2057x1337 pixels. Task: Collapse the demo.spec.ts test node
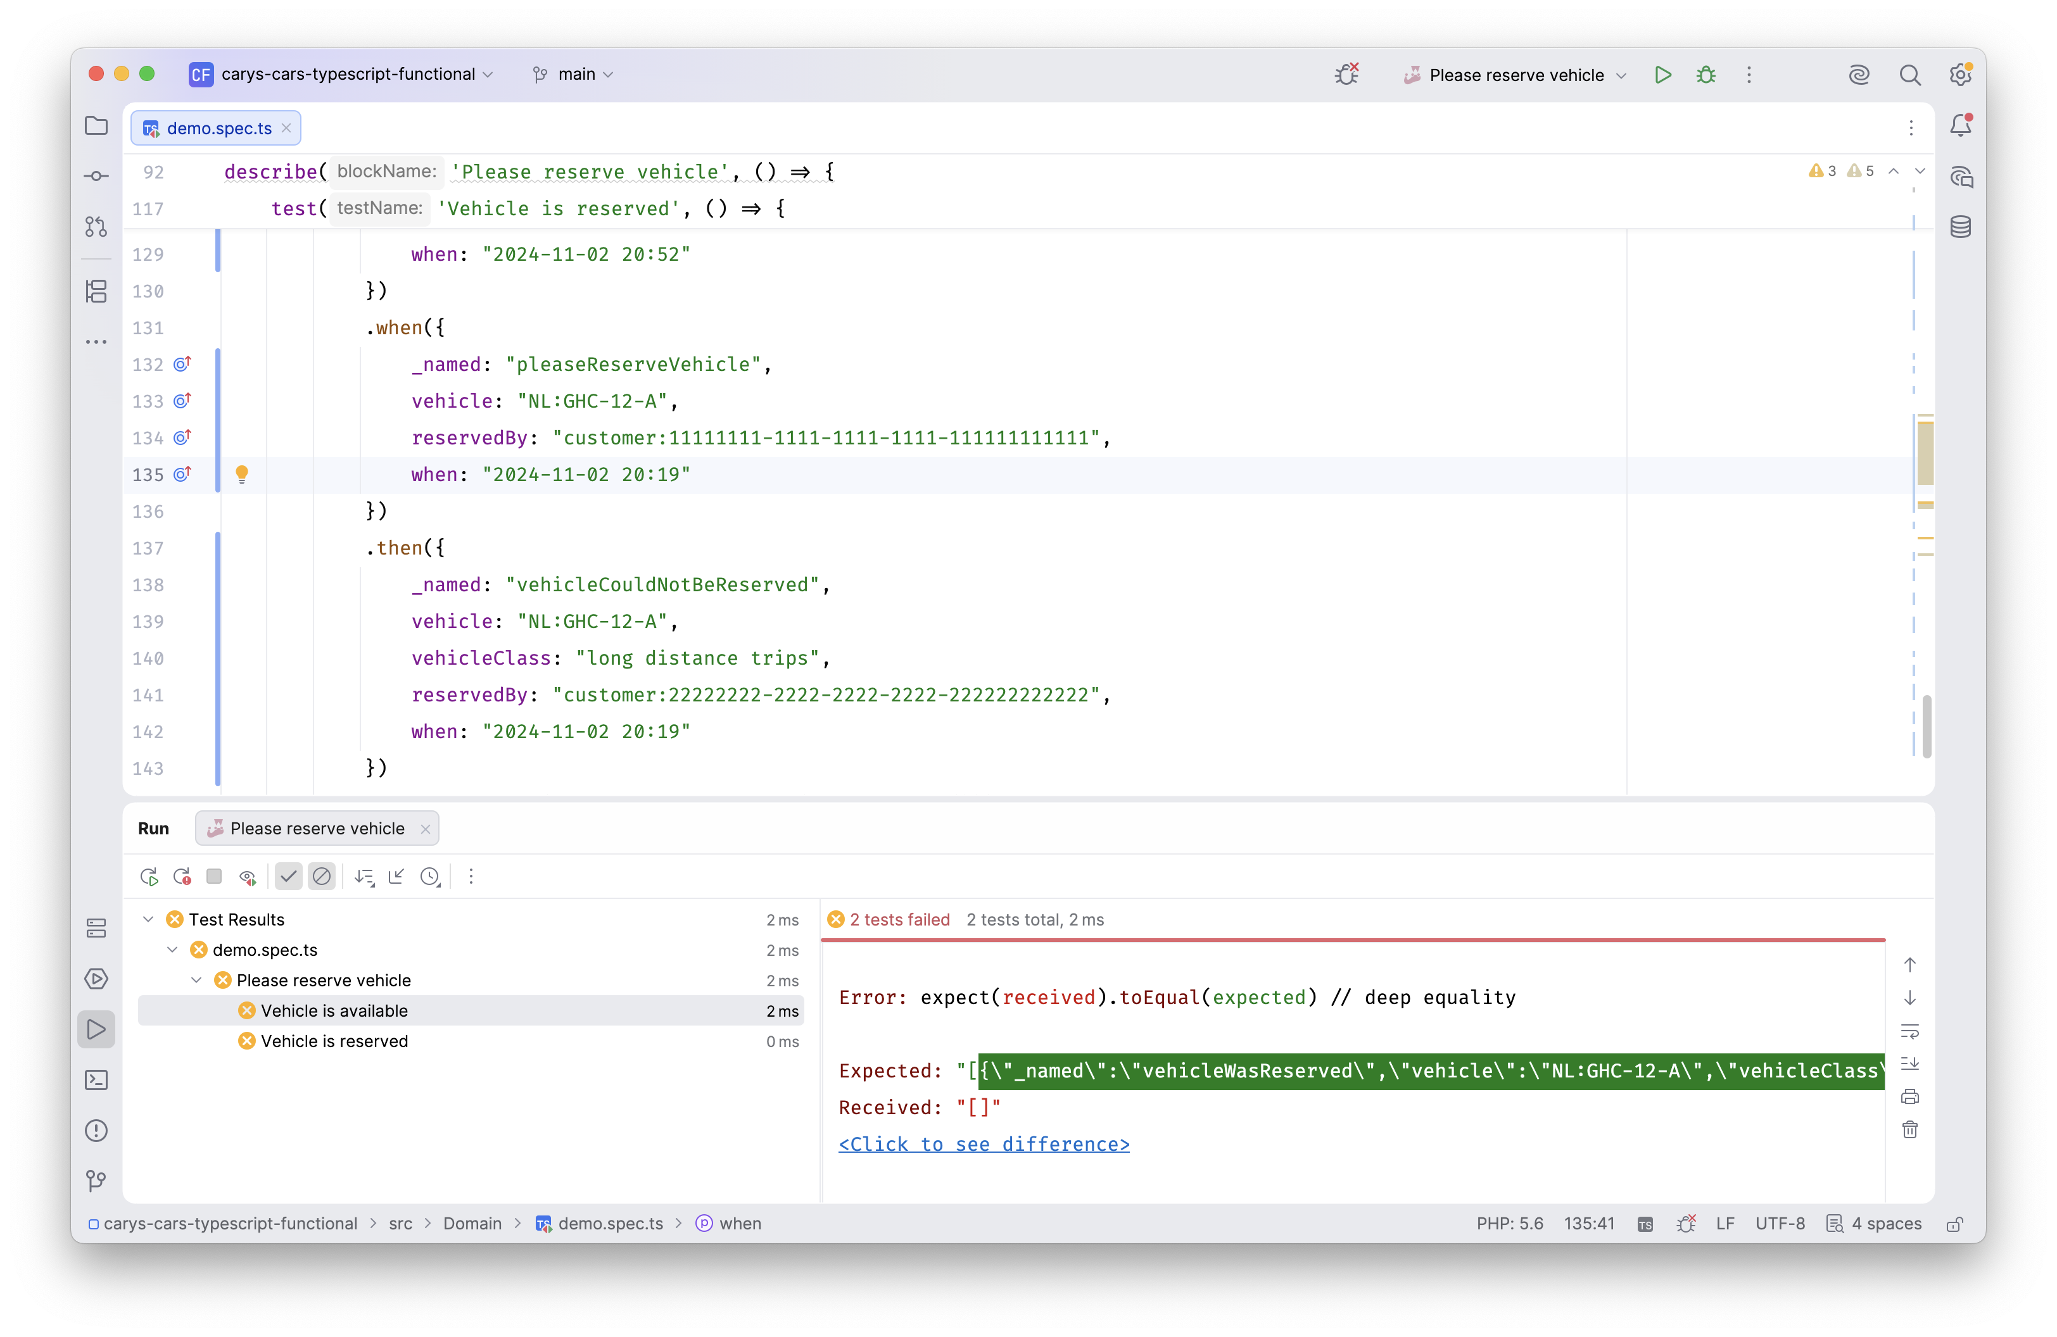tap(172, 949)
